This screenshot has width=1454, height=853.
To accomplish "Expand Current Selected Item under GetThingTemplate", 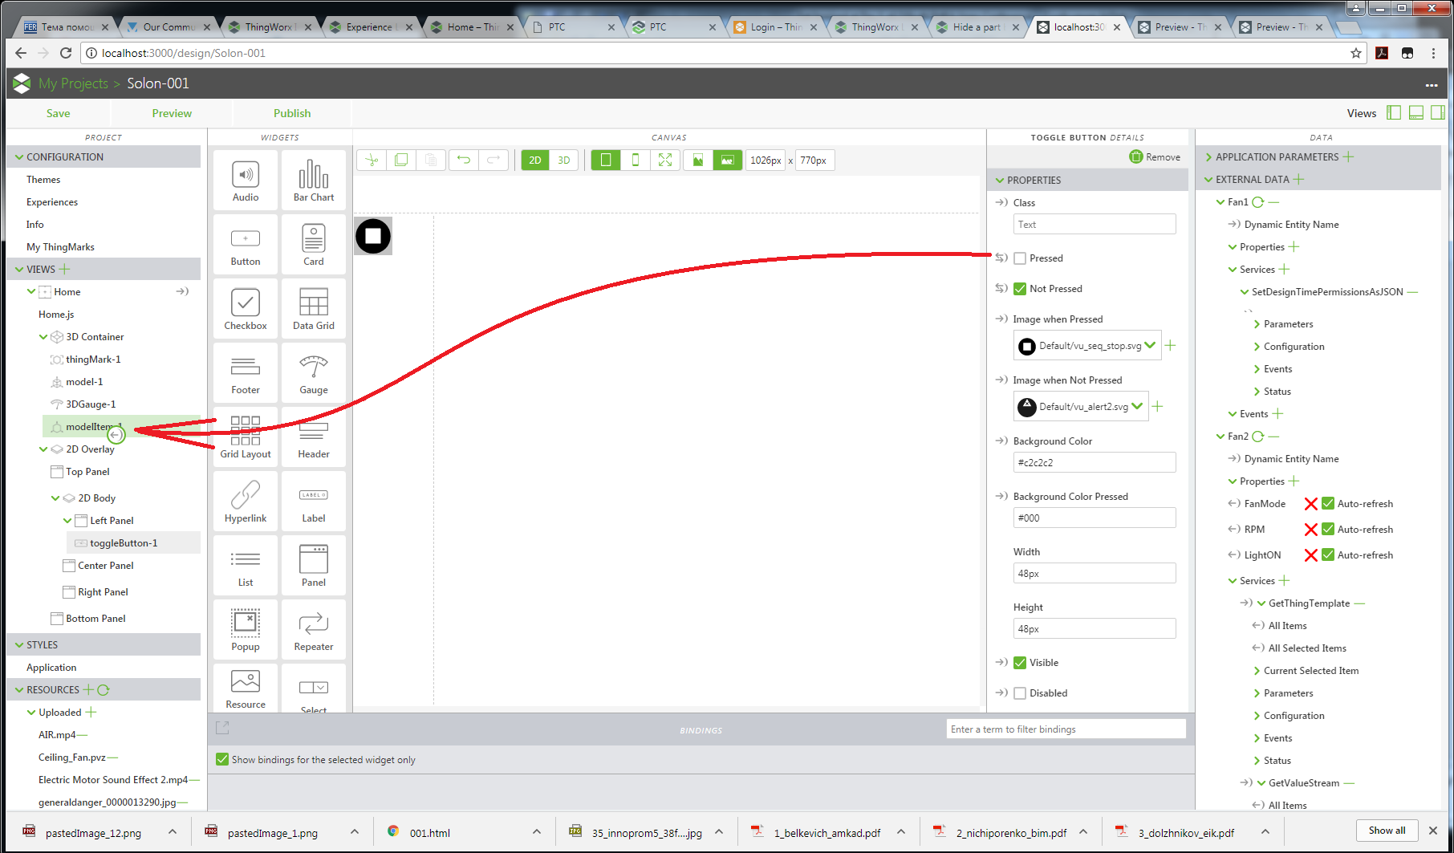I will click(1257, 671).
